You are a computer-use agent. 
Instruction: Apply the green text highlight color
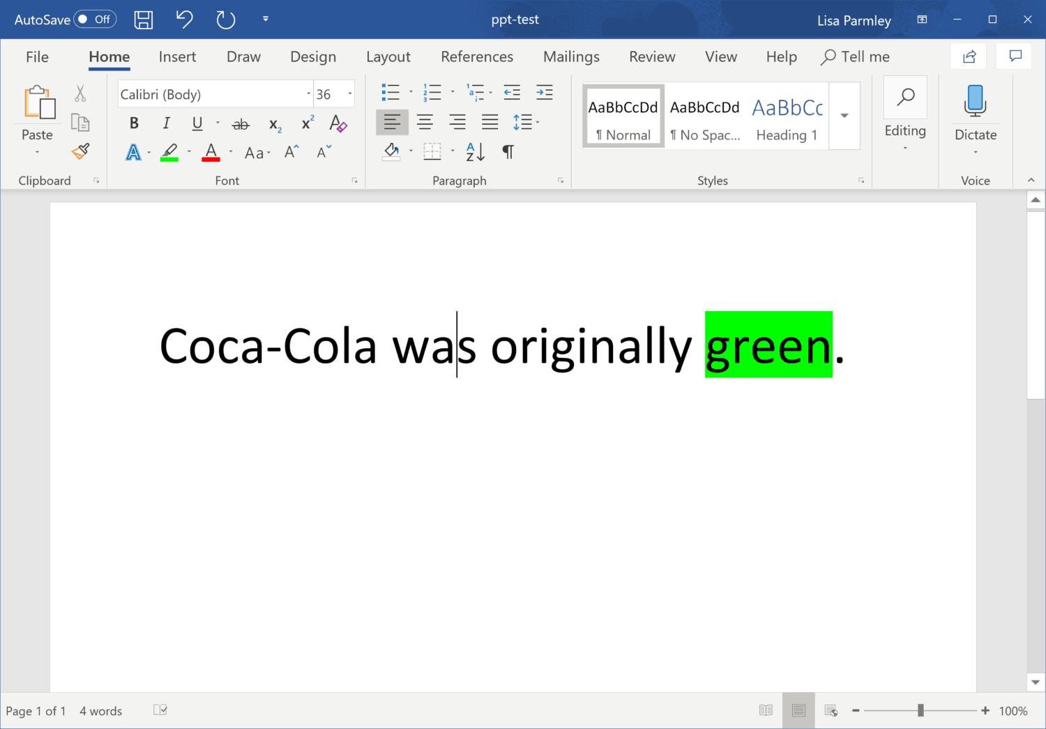169,152
